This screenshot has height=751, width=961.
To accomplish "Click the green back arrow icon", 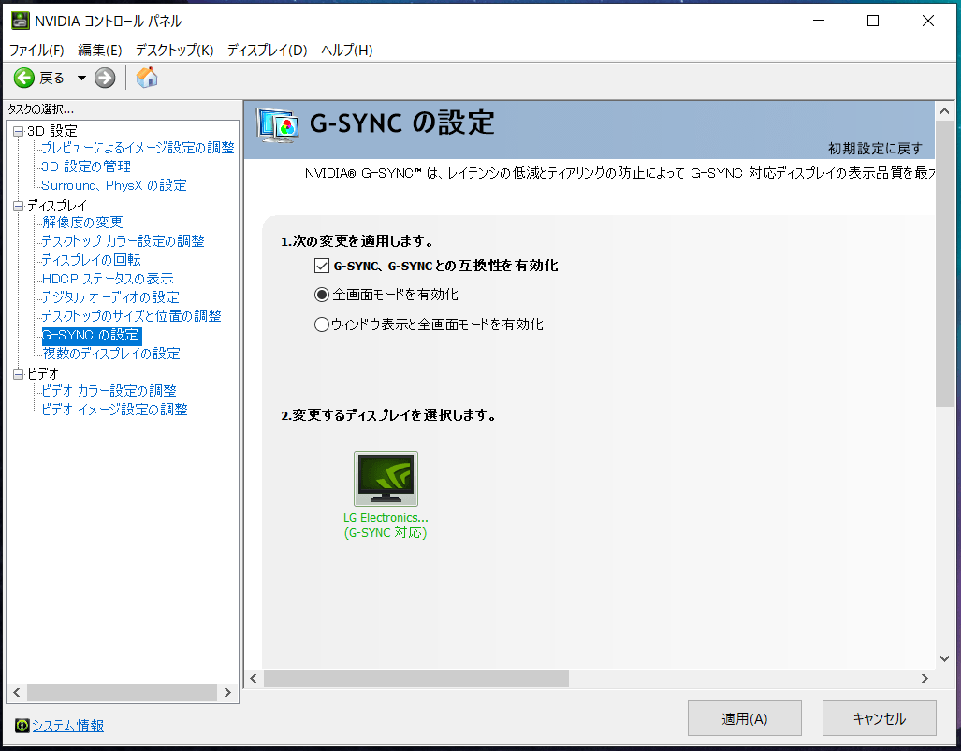I will pos(24,78).
